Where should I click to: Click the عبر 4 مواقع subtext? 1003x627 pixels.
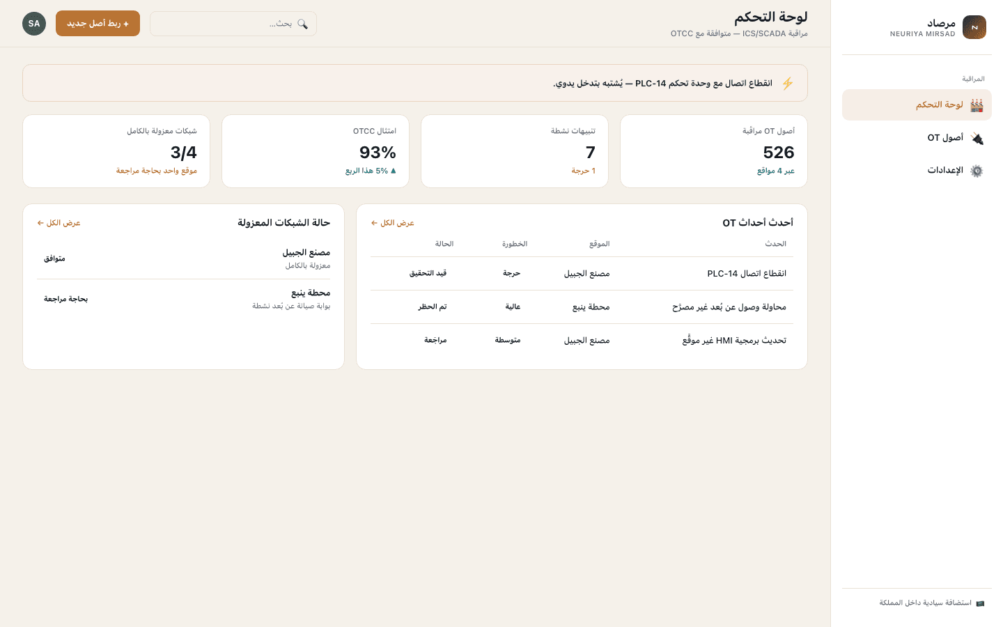pos(776,171)
